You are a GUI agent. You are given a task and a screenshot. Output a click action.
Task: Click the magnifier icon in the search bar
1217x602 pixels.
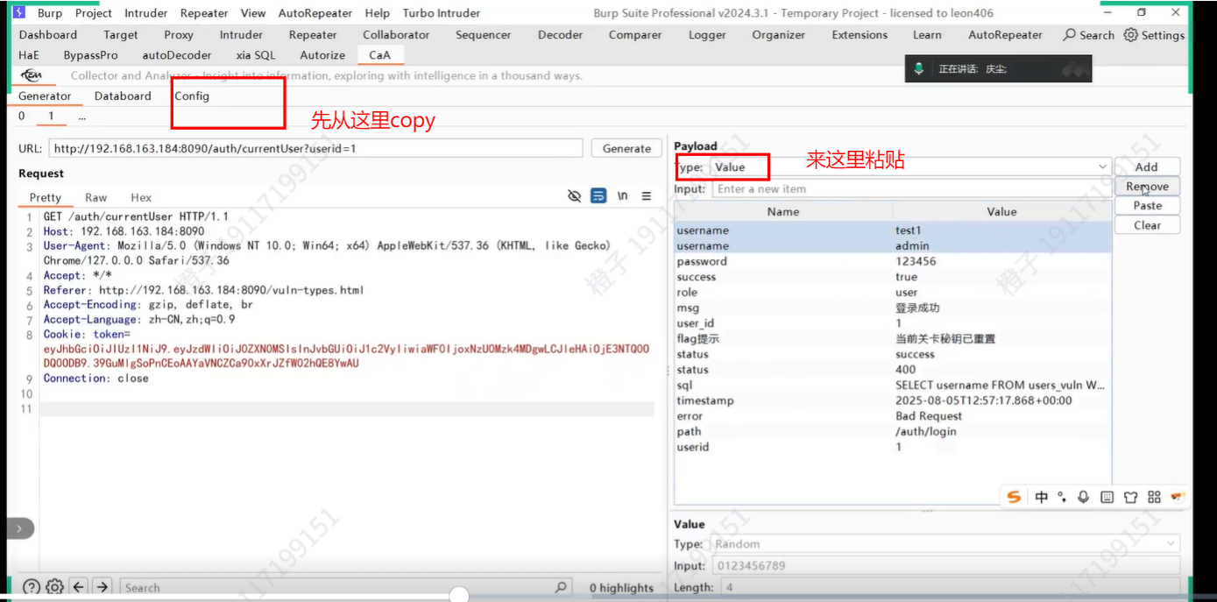point(561,587)
